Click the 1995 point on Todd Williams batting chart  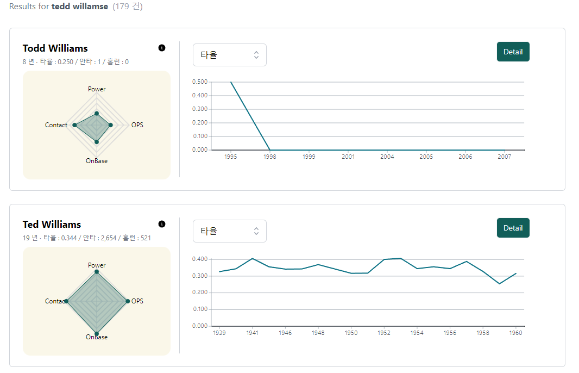[x=231, y=82]
